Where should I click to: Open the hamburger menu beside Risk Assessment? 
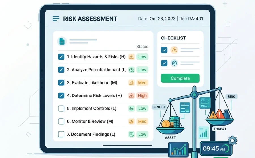click(56, 19)
